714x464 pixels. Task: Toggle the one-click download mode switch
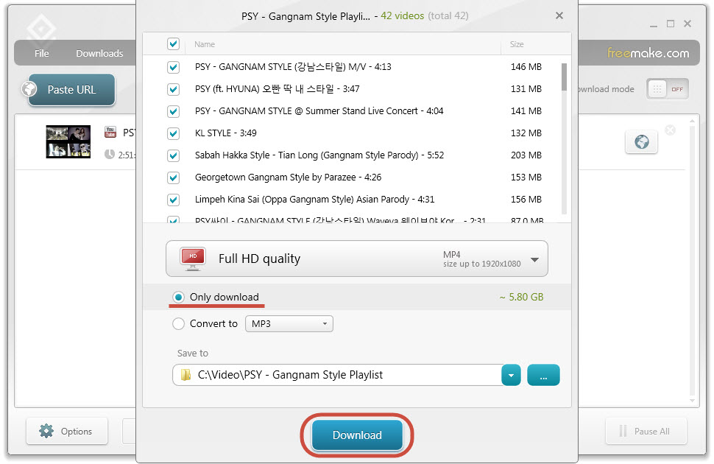[x=668, y=89]
